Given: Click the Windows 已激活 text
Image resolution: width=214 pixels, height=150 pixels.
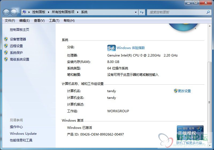Looking at the screenshot, I should pyautogui.click(x=79, y=128).
